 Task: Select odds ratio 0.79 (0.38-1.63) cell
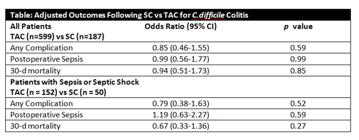coord(181,104)
